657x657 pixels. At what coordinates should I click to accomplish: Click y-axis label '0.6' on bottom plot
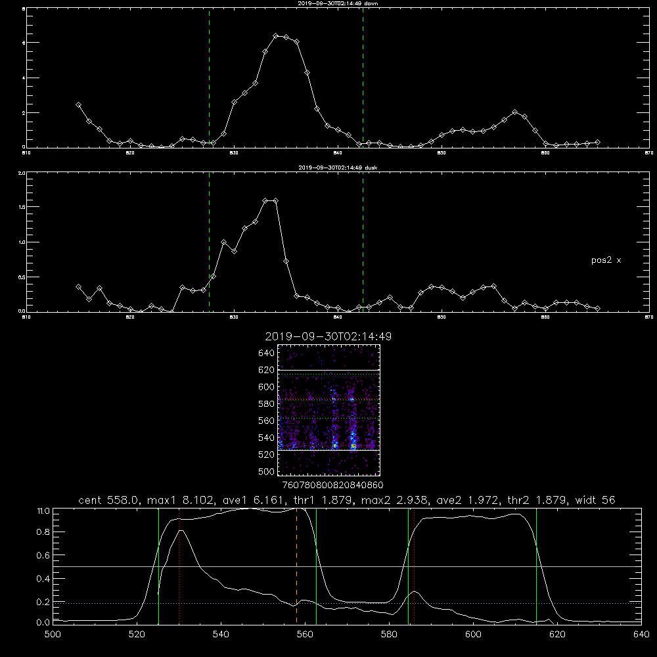click(x=43, y=555)
